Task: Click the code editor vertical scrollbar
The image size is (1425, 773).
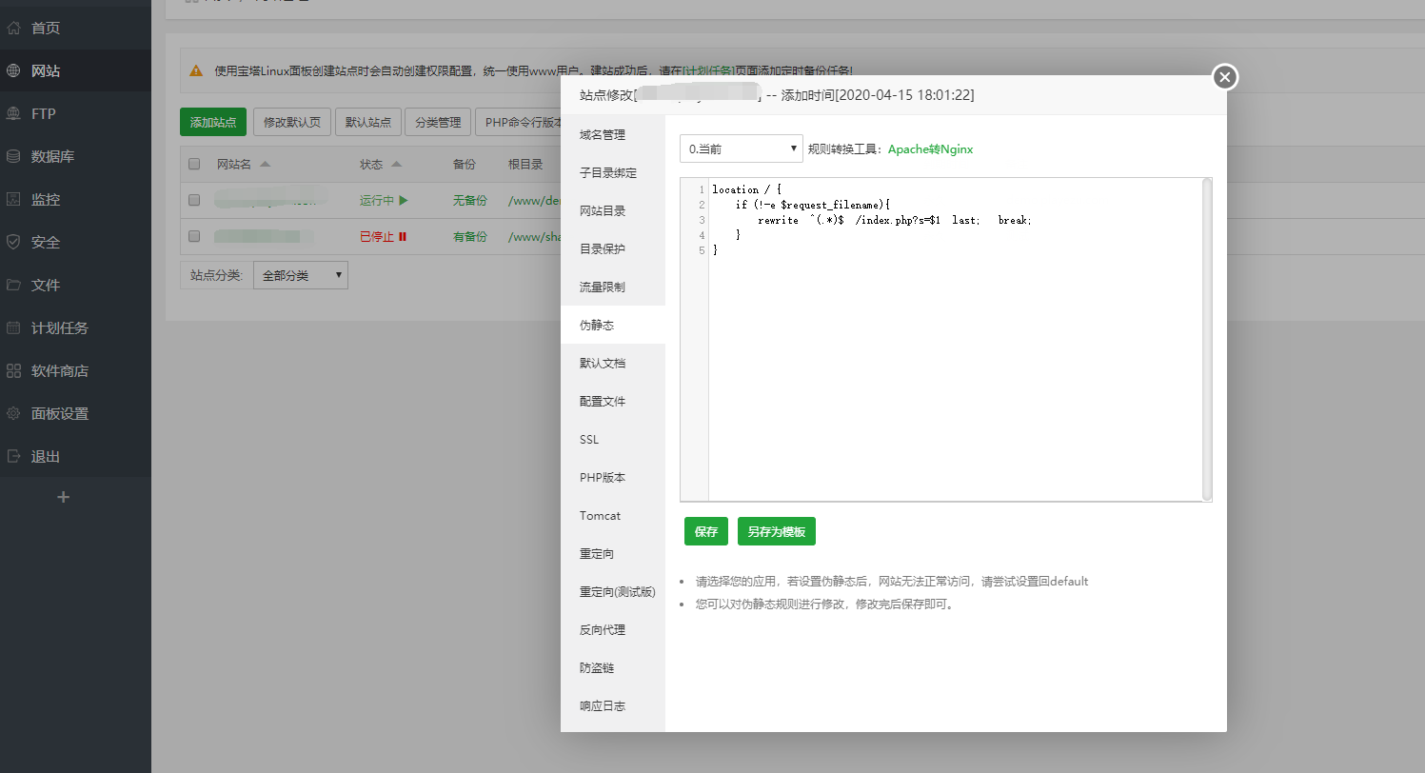Action: coord(1207,339)
